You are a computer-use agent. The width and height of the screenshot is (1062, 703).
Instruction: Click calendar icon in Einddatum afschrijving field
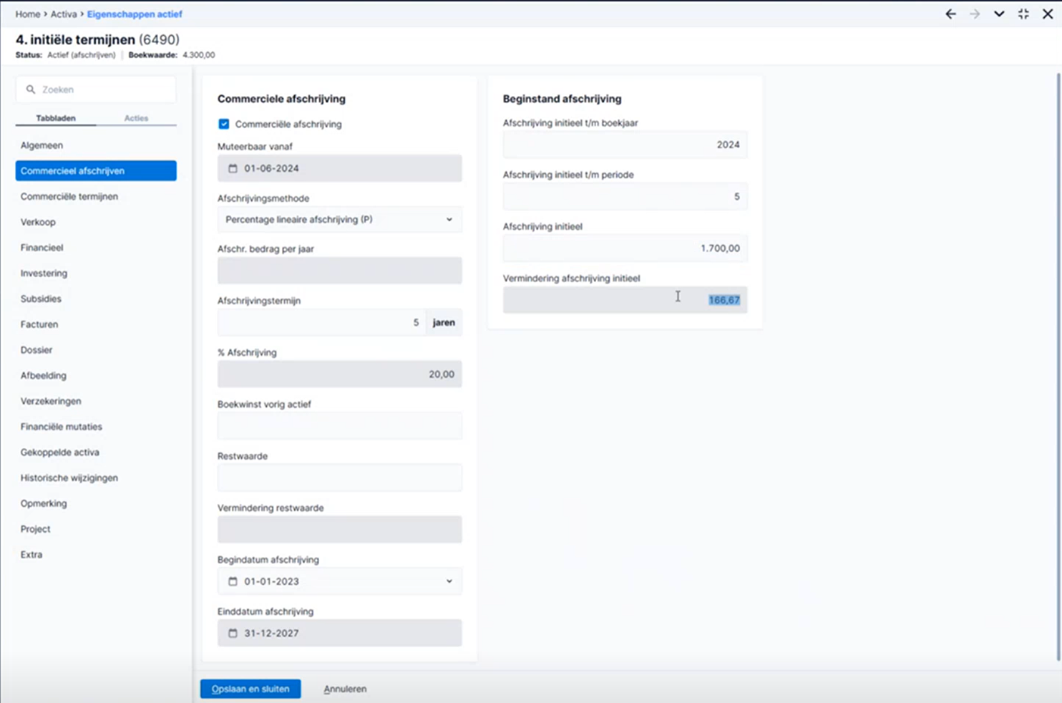pyautogui.click(x=233, y=633)
